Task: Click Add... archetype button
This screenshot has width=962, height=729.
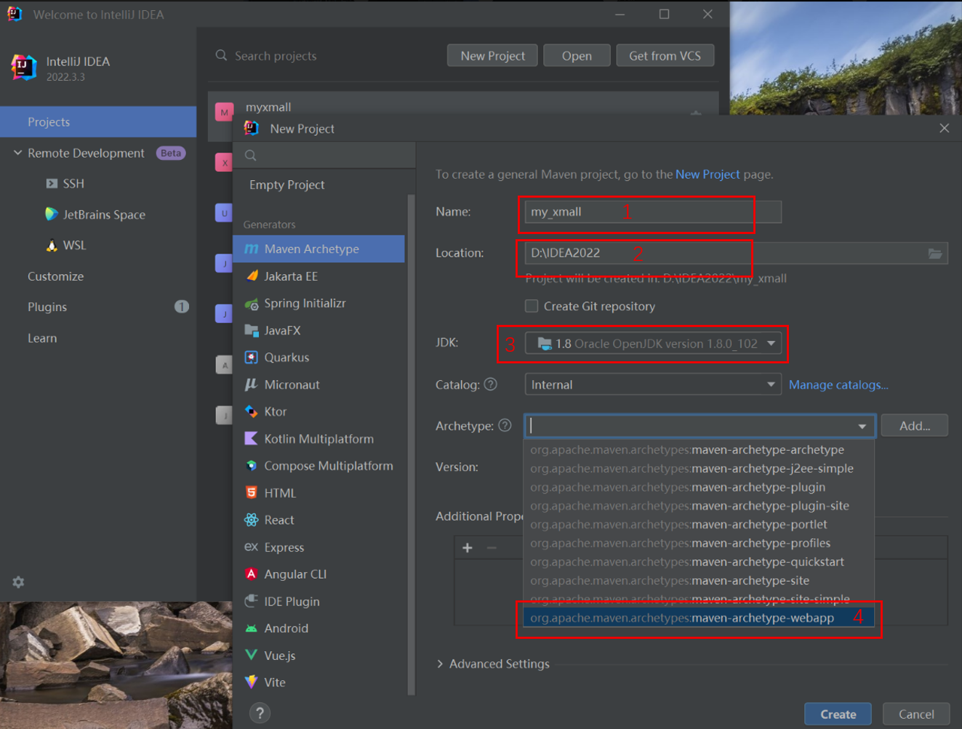Action: 914,425
